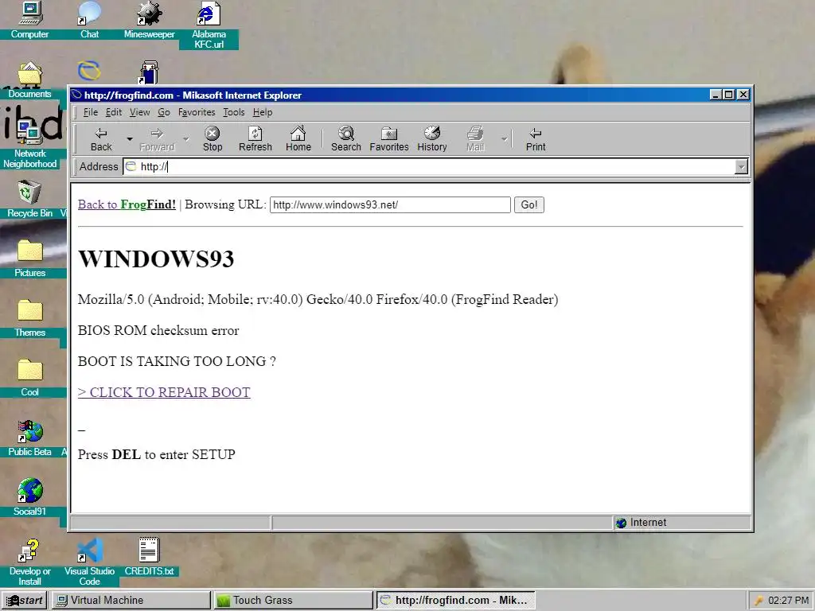Open the File menu

[91, 112]
